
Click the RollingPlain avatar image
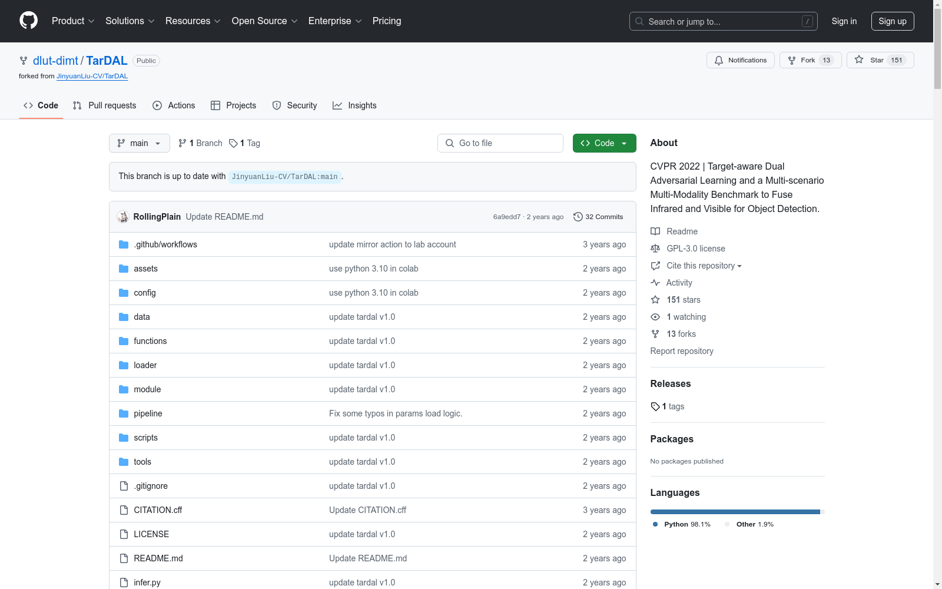click(123, 217)
